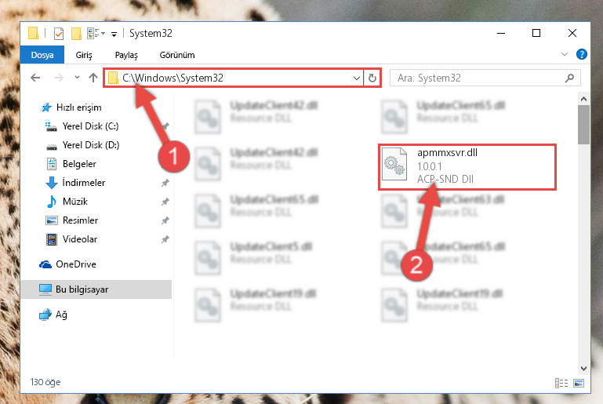The image size is (603, 404).
Task: Expand the recent locations dropdown
Action: click(x=78, y=78)
